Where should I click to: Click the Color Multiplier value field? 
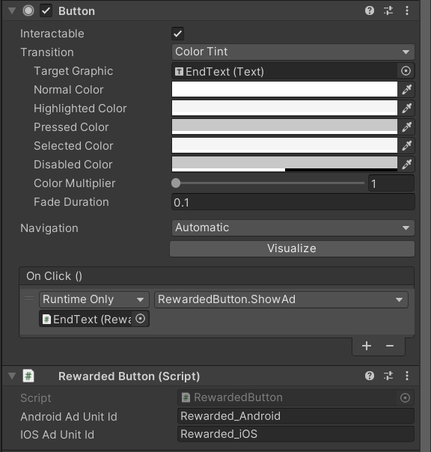[x=391, y=183]
